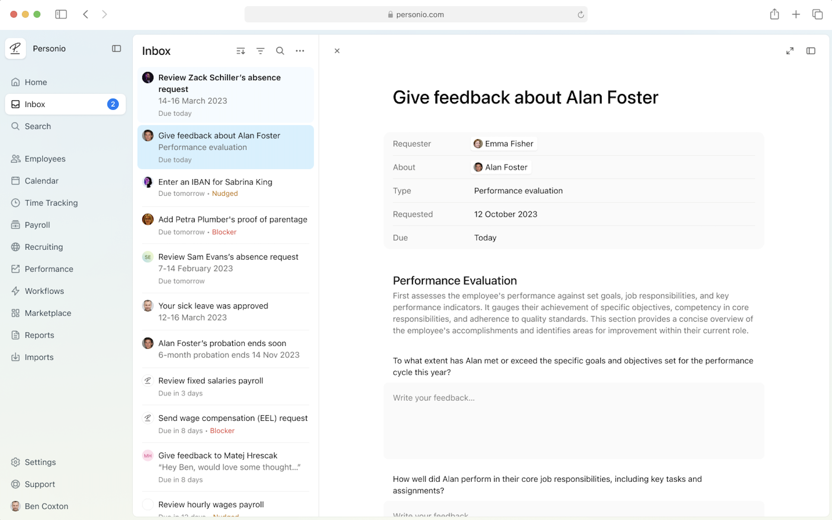Open Settings in the sidebar

pyautogui.click(x=65, y=462)
